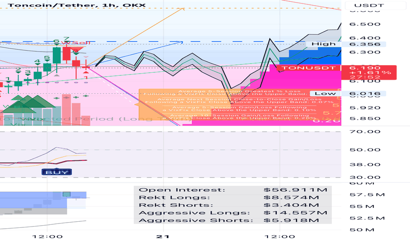Click the 50.00 oscillator scale label
The height and width of the screenshot is (241, 410).
(x=365, y=150)
